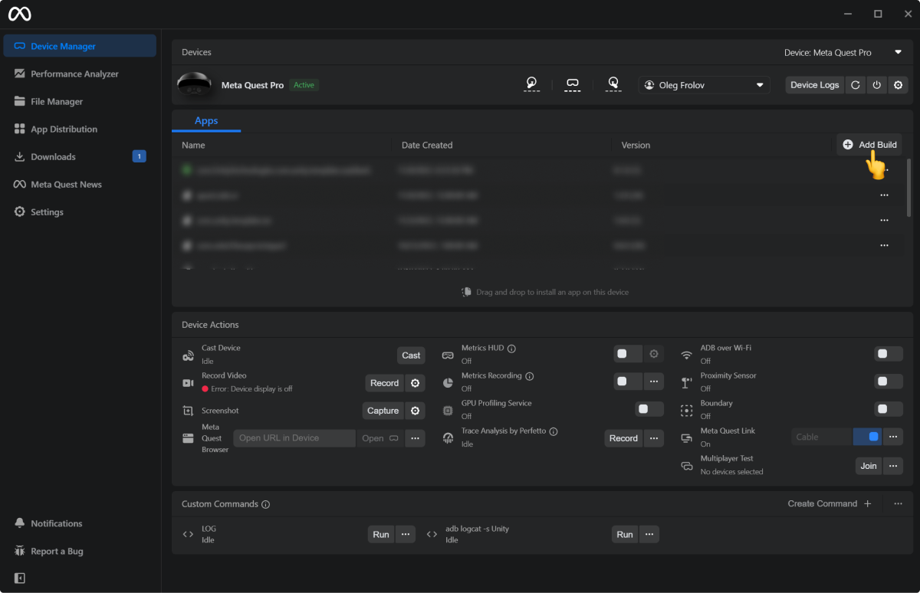Focus the Open URL in Device field
920x593 pixels.
tap(294, 438)
